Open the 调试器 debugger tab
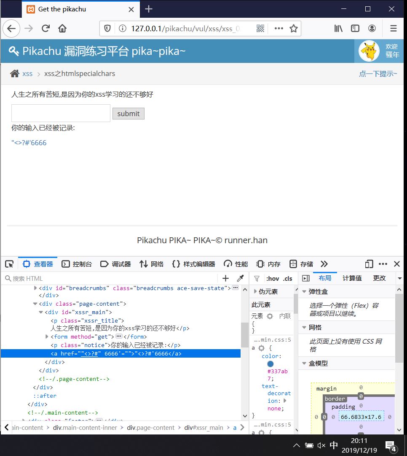407x456 pixels. pyautogui.click(x=116, y=264)
